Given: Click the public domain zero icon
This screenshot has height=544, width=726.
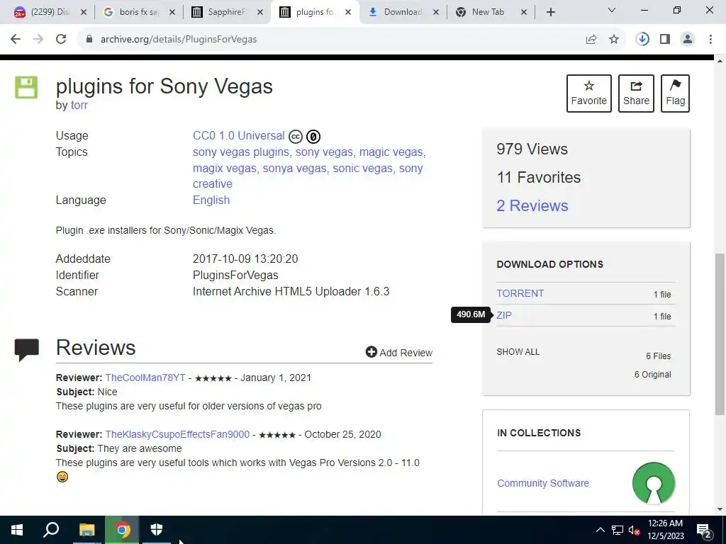Looking at the screenshot, I should [313, 137].
